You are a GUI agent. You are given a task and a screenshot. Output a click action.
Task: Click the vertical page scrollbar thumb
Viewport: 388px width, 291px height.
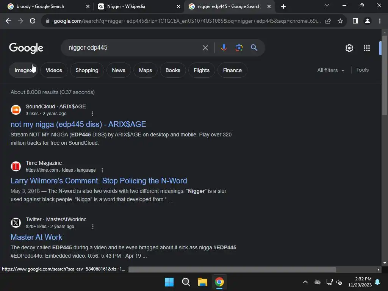(385, 75)
